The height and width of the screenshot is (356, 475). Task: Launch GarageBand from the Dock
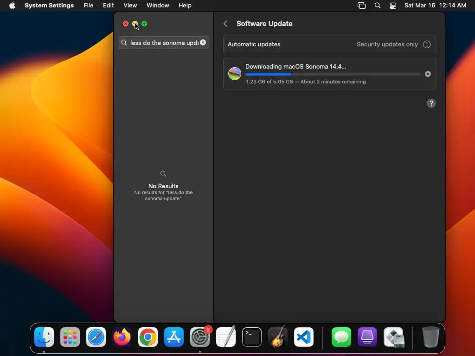coord(278,337)
